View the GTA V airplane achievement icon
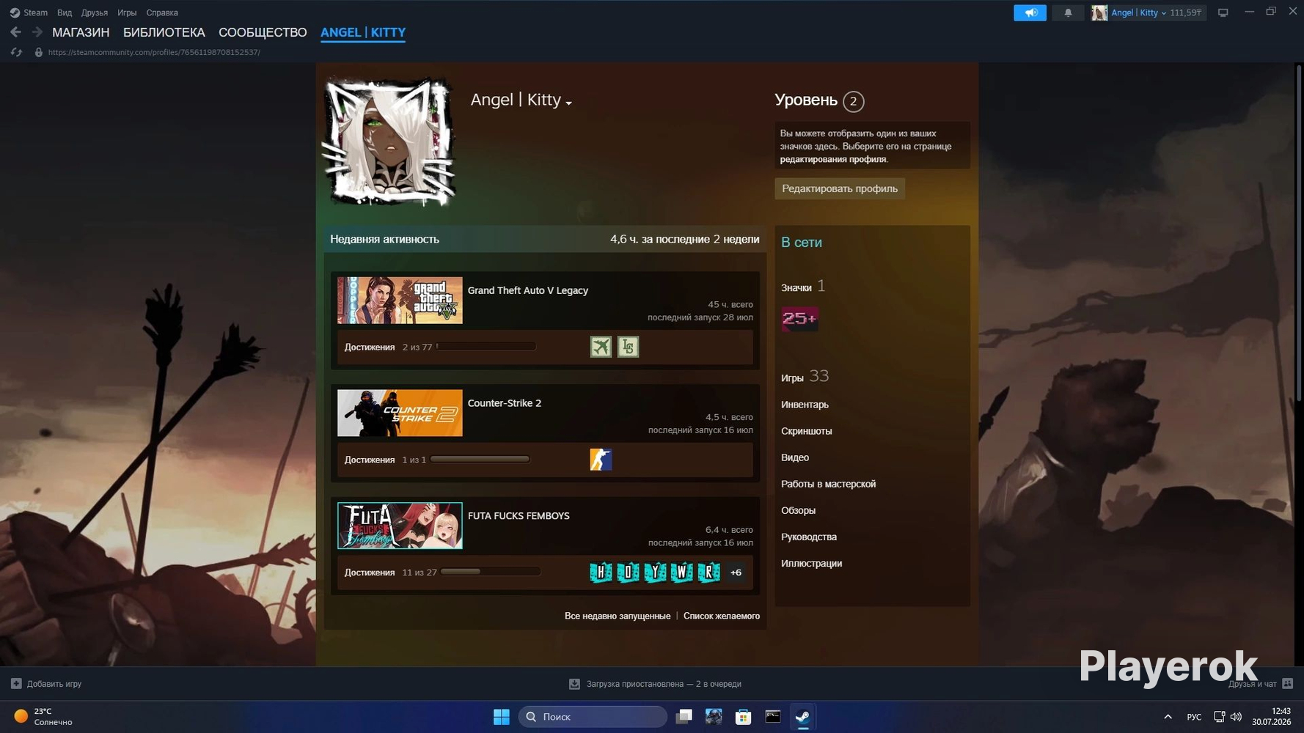 601,347
